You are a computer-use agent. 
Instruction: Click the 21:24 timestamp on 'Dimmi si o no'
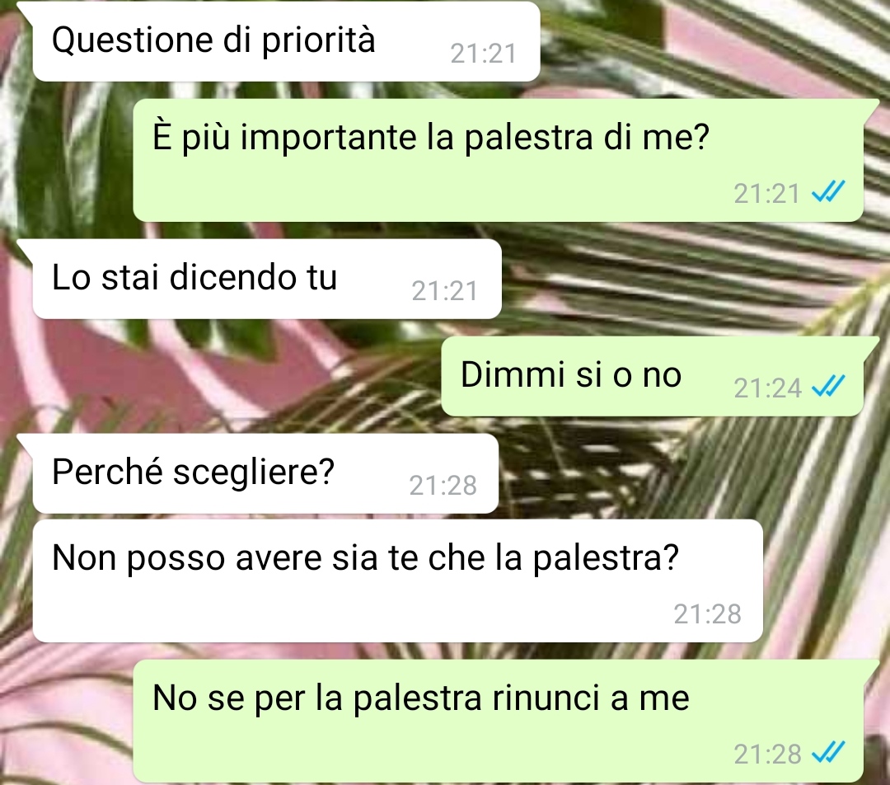click(767, 388)
